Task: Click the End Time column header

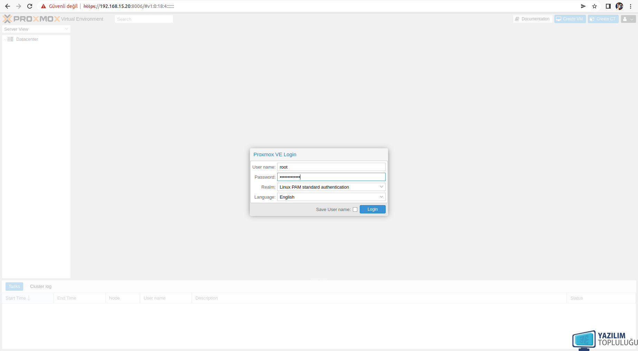Action: pos(79,298)
